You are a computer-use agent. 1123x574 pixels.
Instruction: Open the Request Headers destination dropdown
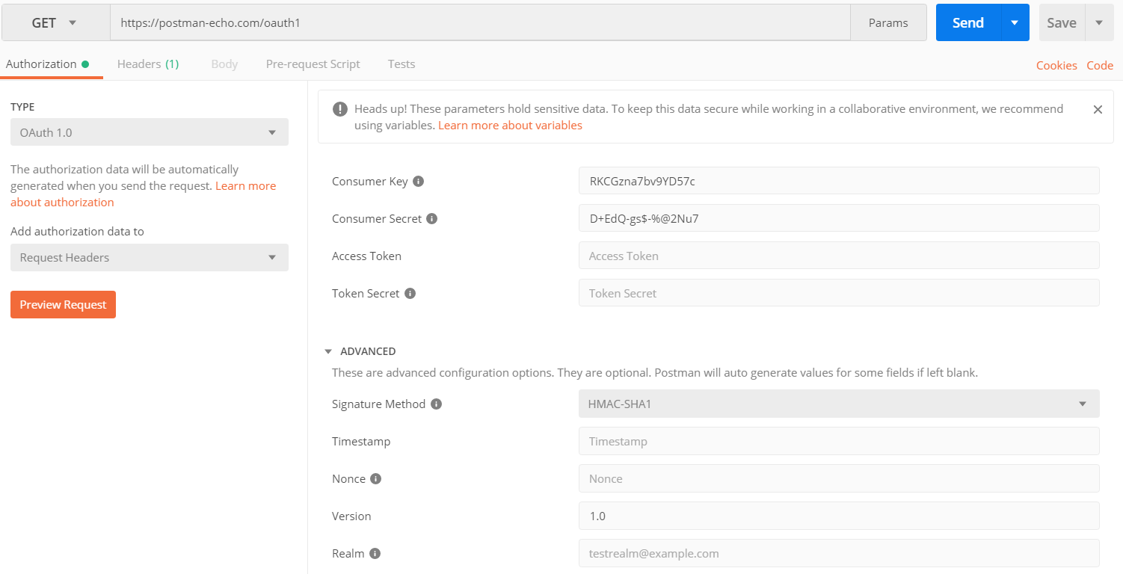(149, 257)
